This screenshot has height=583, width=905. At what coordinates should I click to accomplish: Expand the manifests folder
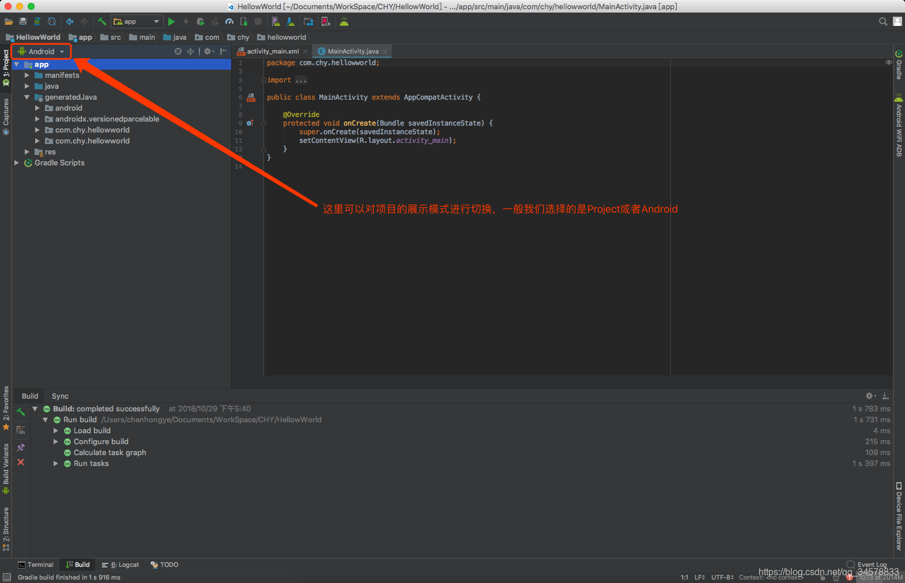pos(27,75)
